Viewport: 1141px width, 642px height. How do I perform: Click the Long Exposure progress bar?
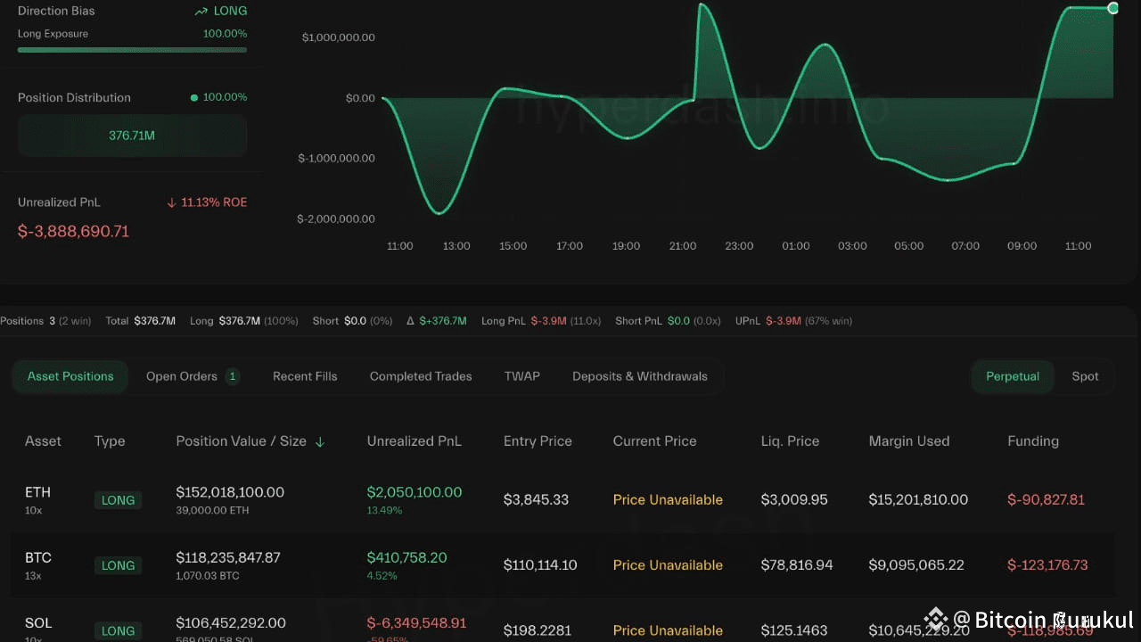132,50
